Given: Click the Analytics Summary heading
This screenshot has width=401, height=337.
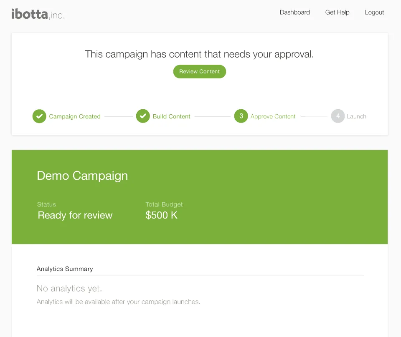Looking at the screenshot, I should (x=65, y=269).
